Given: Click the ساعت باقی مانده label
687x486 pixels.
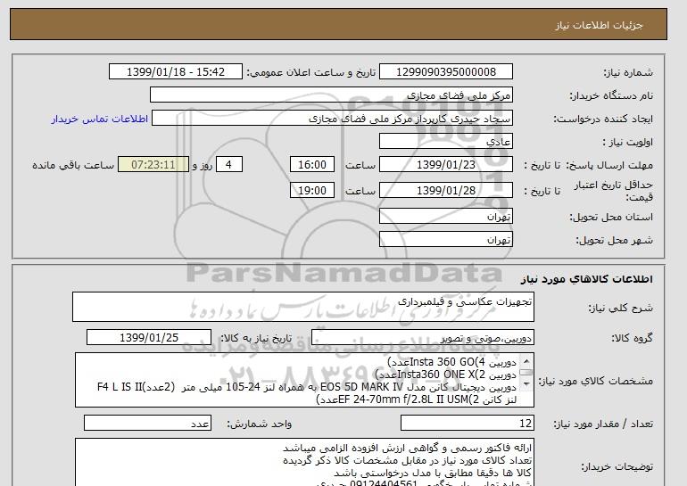Looking at the screenshot, I should click(73, 165).
